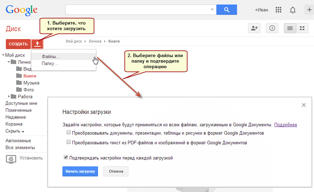The image size is (314, 192).
Task: Choose Папку… from the upload menu
Action: 50,64
